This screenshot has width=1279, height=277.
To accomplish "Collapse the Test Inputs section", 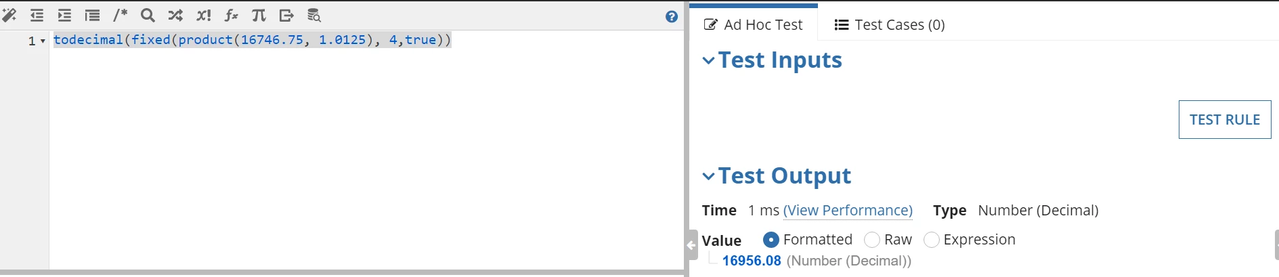I will 708,60.
